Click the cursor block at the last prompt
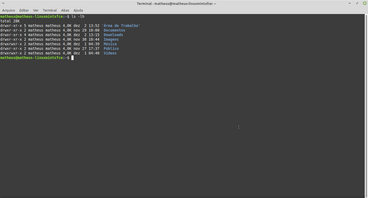368x198 pixels. tap(72, 58)
